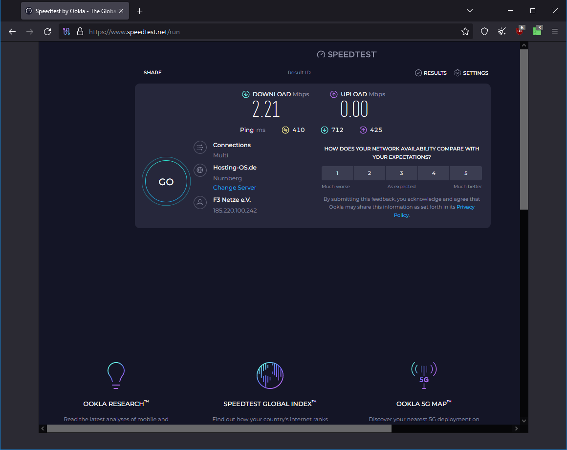
Task: Click the padlock security icon
Action: click(x=80, y=32)
